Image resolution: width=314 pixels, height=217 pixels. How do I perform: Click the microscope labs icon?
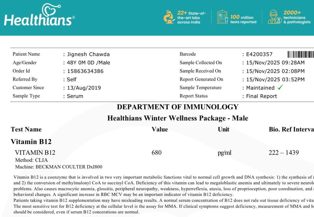(169, 17)
